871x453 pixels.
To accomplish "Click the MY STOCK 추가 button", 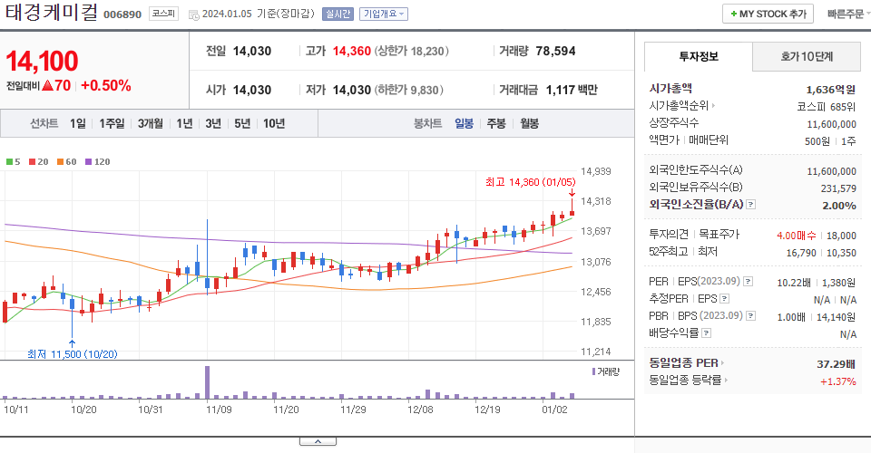I will [x=768, y=14].
